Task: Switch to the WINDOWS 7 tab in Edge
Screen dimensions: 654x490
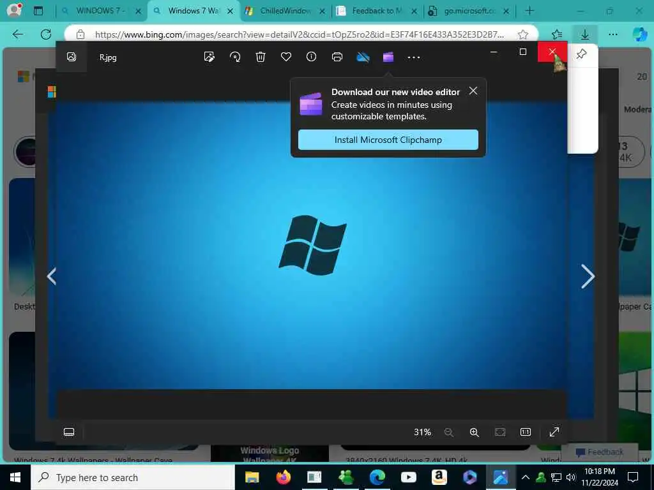Action: 100,11
